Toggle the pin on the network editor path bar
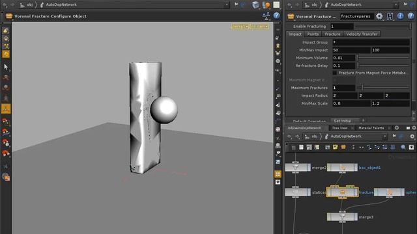417x234 pixels. [394, 136]
